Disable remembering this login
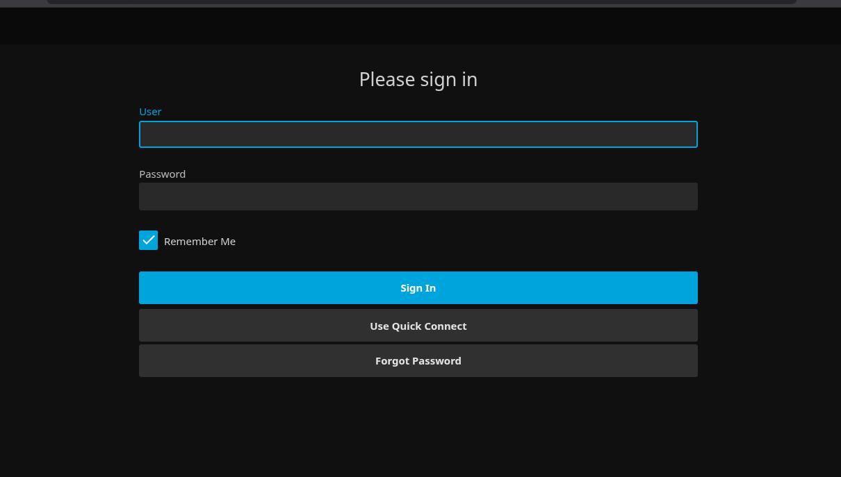 148,240
